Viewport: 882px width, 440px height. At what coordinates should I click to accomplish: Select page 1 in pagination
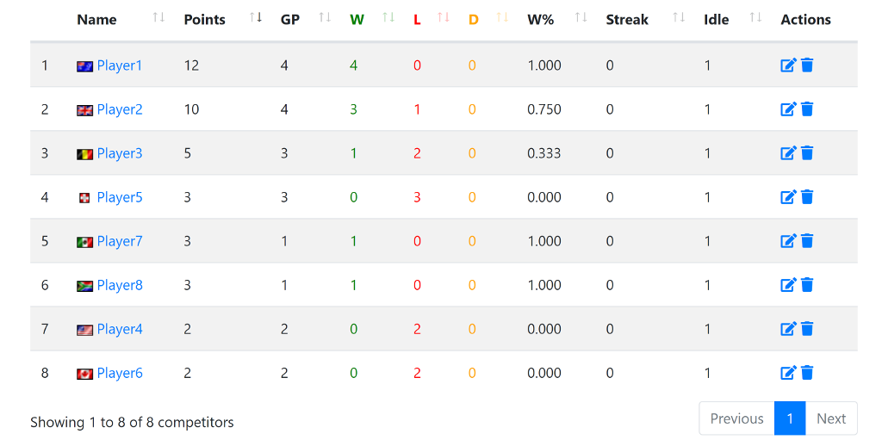click(790, 418)
